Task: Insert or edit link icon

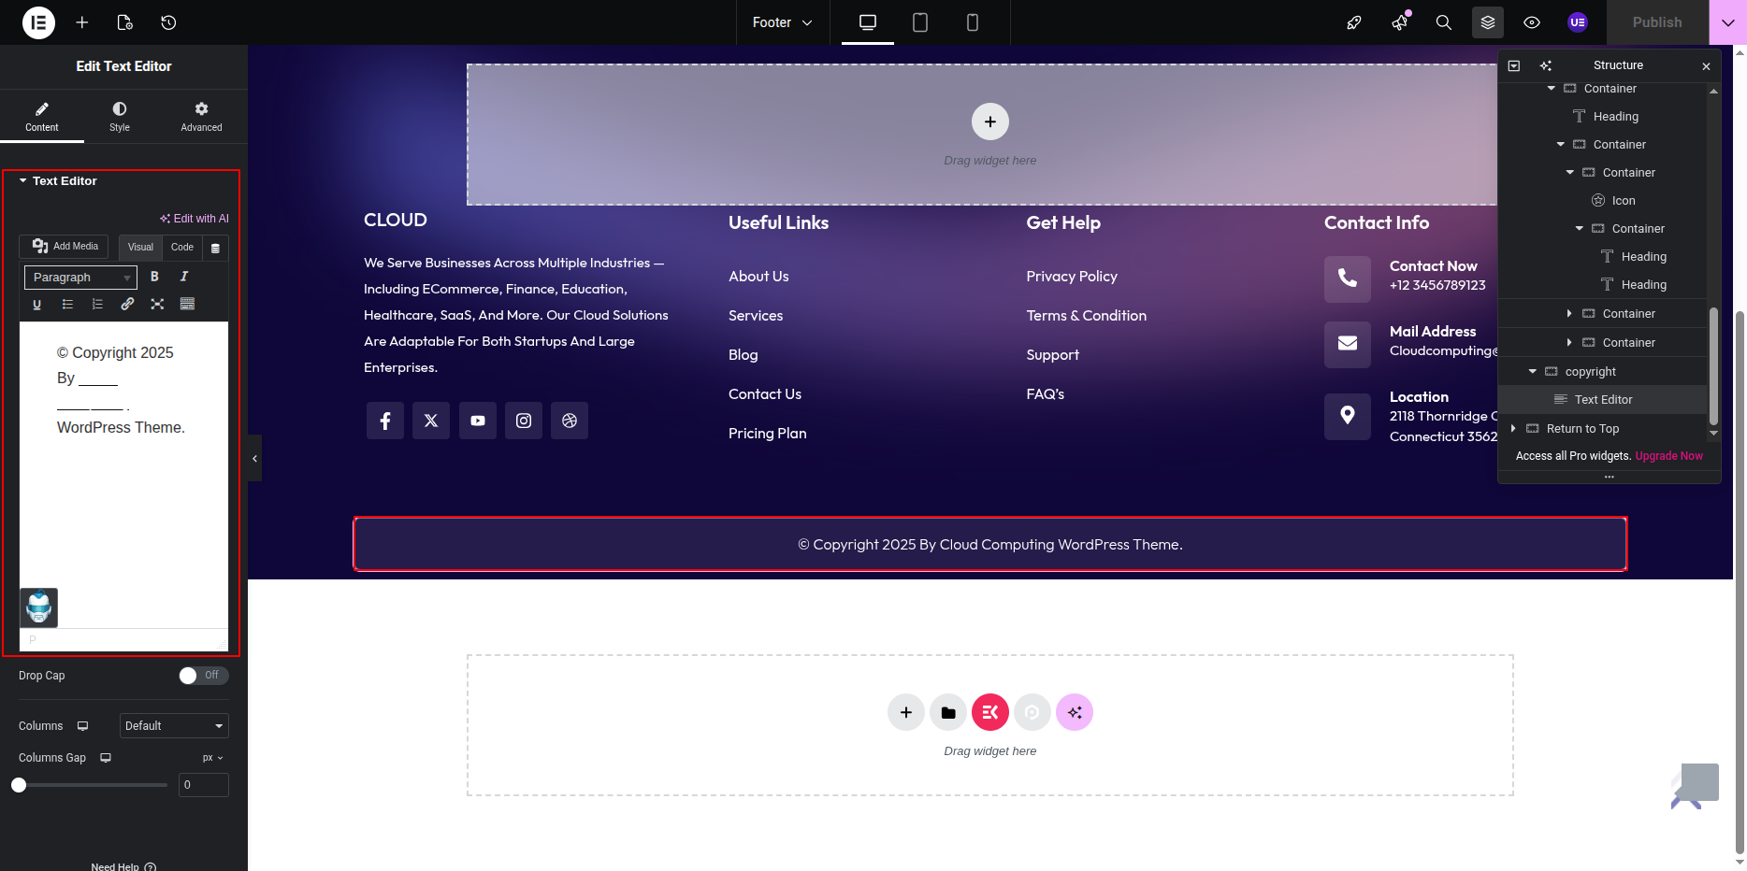Action: (127, 304)
